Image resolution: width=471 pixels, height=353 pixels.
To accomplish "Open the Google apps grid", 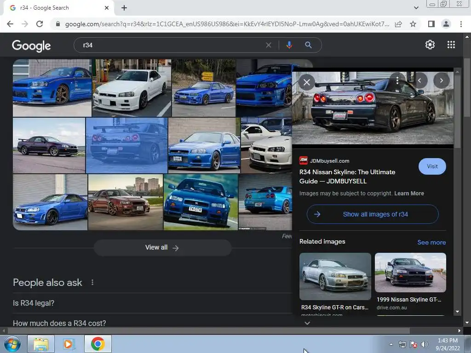I will point(451,45).
